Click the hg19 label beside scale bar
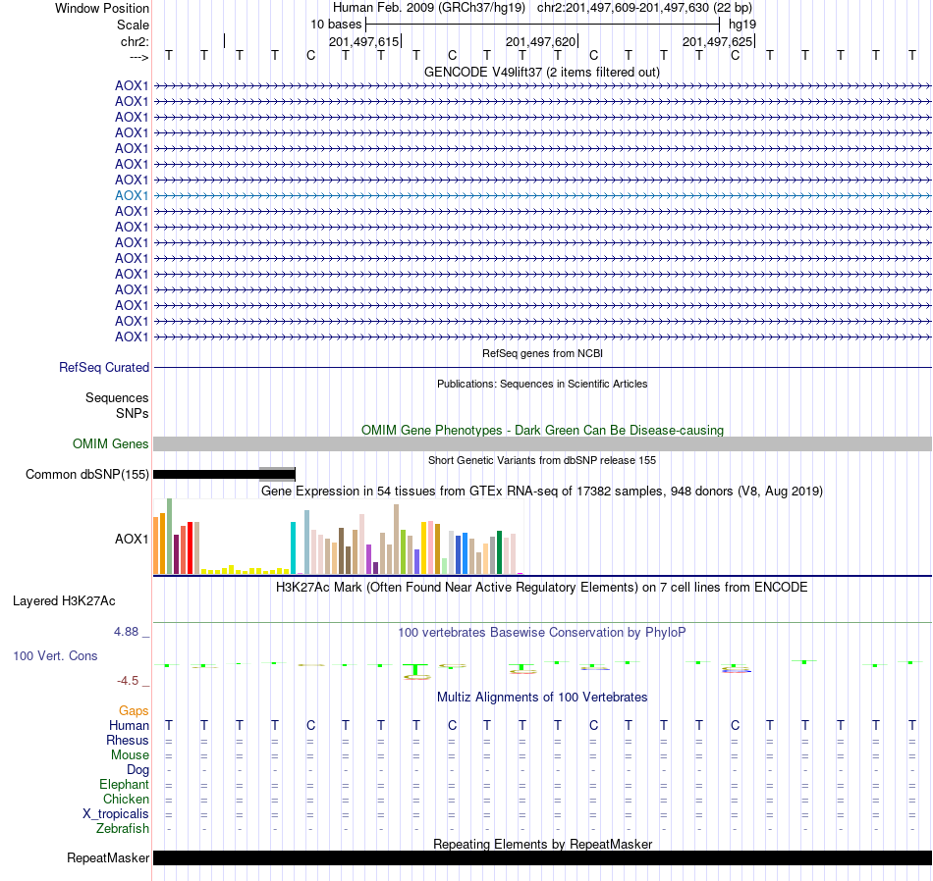 pyautogui.click(x=742, y=25)
